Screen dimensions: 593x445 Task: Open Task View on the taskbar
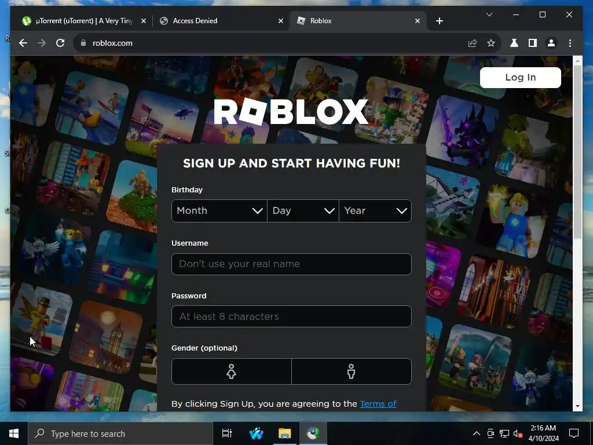pos(227,433)
